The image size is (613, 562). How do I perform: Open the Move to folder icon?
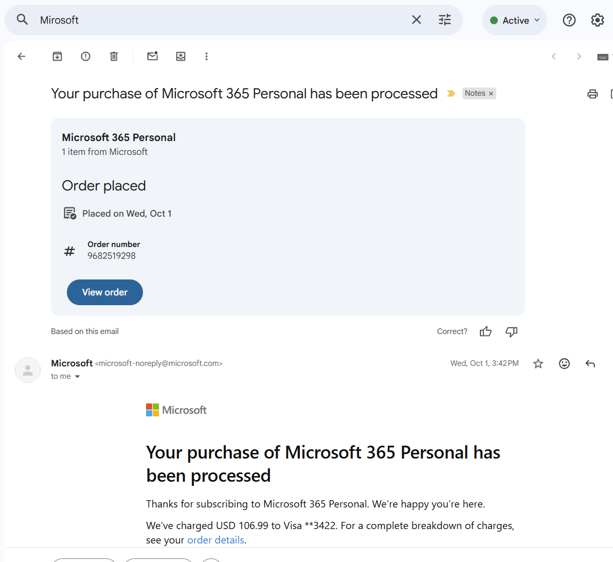[181, 57]
